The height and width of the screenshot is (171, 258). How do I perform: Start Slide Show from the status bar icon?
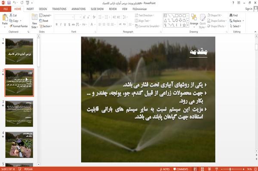click(217, 169)
